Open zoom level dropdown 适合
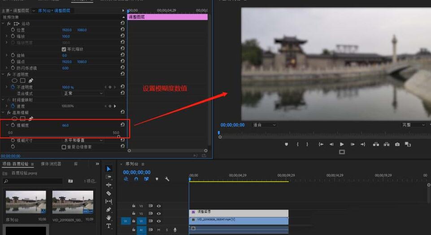 click(x=264, y=125)
